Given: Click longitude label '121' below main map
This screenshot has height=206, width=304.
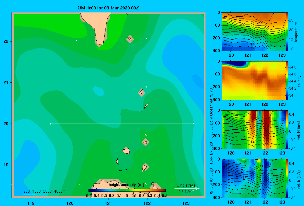Looking at the screenshot, I should 109,203.
